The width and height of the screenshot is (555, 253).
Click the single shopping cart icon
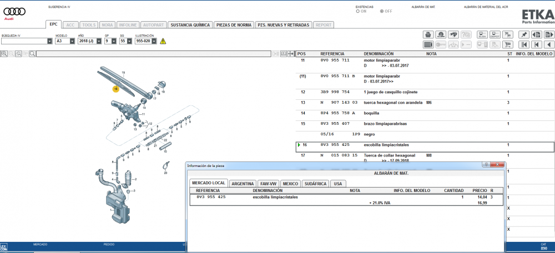pos(508,44)
